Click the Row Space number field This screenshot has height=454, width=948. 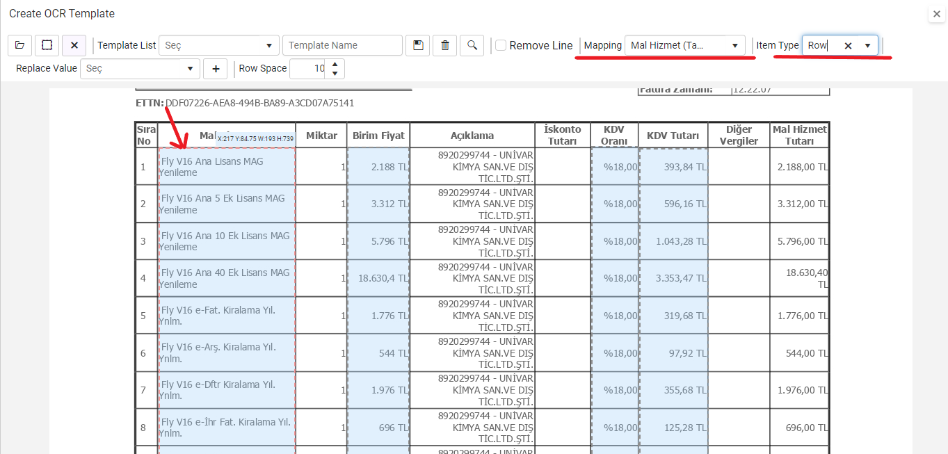click(308, 69)
